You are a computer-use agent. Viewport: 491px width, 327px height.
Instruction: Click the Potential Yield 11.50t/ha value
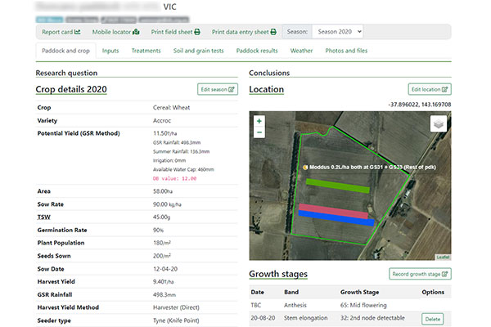164,133
